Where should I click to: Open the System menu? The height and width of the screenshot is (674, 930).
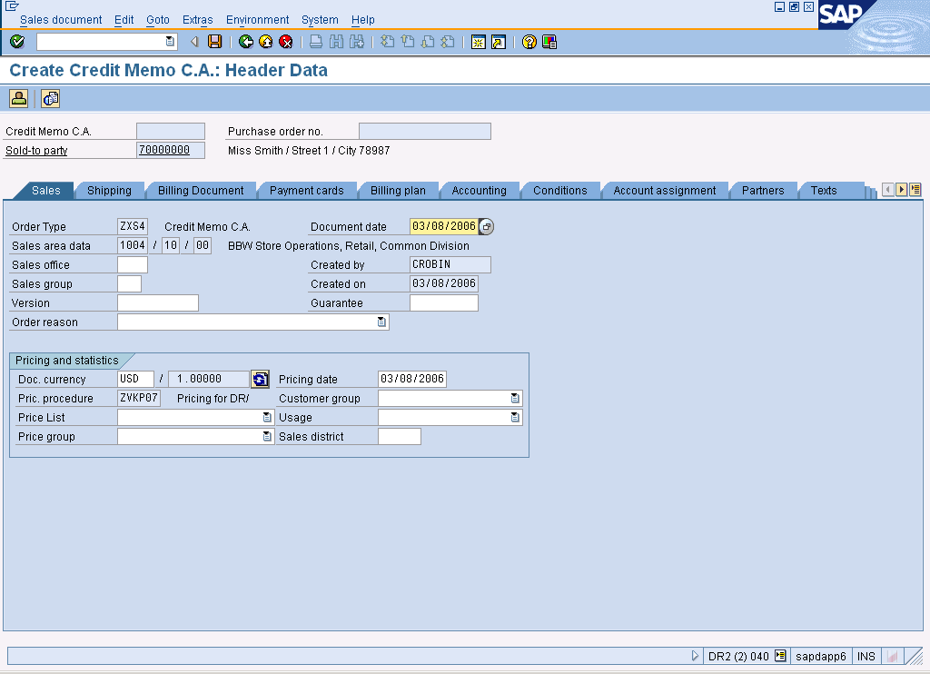point(320,20)
